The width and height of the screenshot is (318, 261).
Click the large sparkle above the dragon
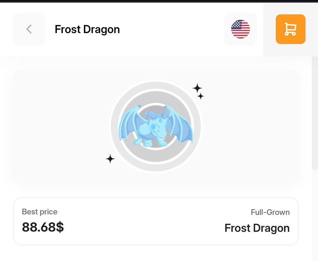pos(197,88)
